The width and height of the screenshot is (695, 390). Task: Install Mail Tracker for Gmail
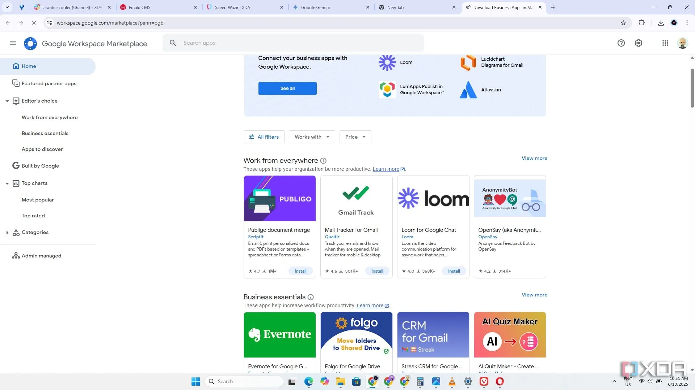377,271
